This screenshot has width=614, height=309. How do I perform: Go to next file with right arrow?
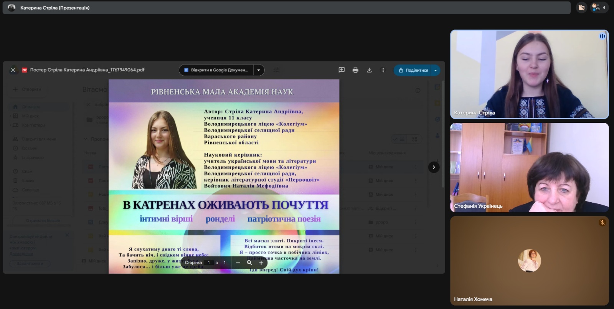point(434,167)
